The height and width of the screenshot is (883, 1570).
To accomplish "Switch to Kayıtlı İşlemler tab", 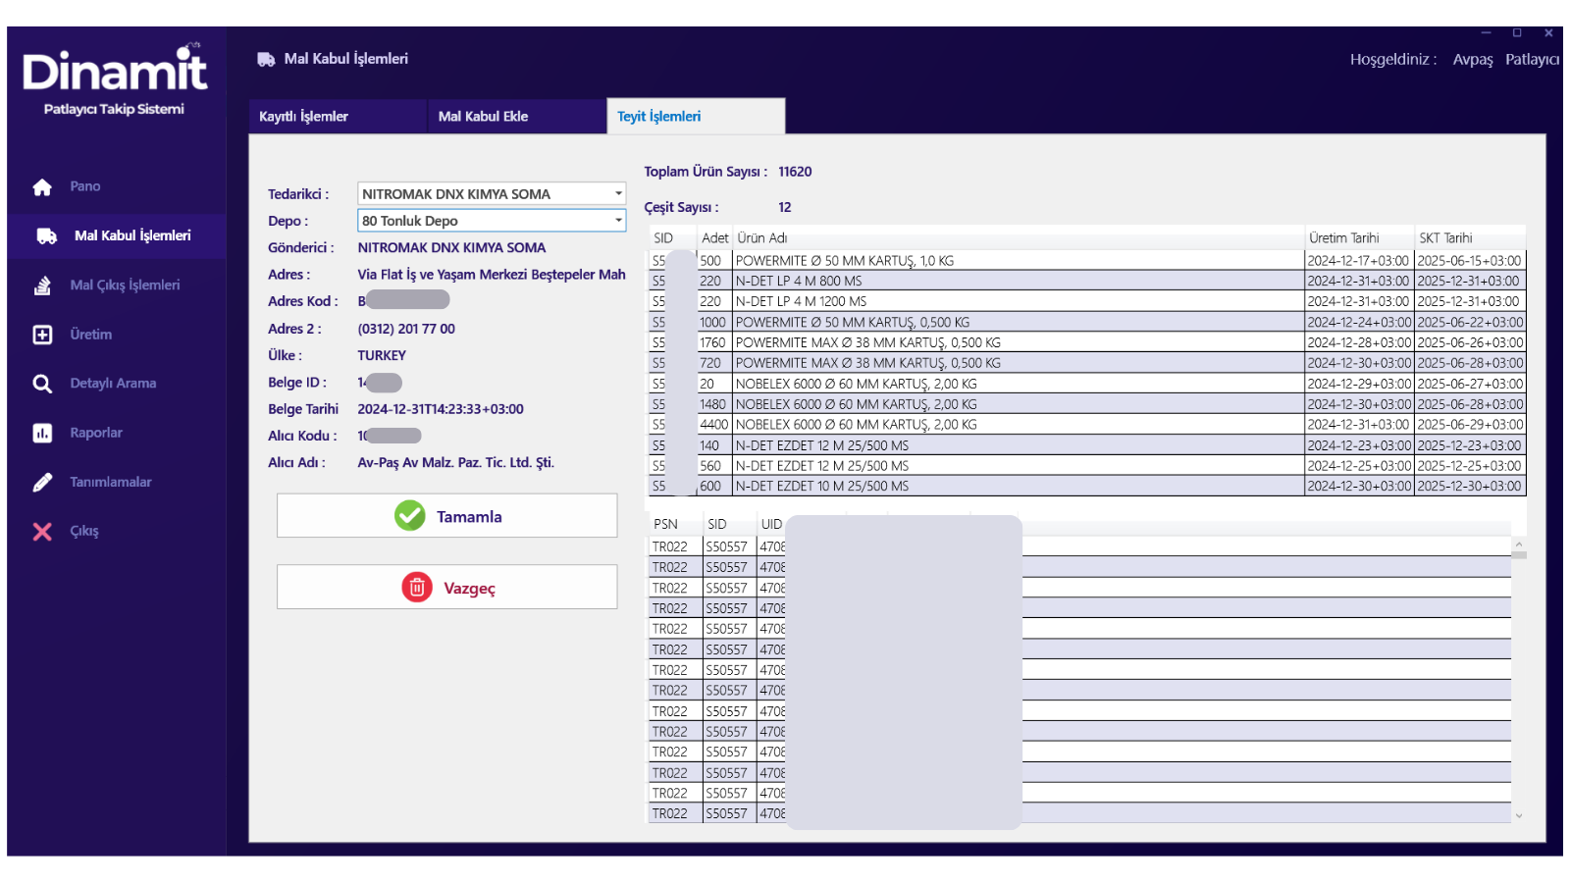I will click(x=338, y=116).
